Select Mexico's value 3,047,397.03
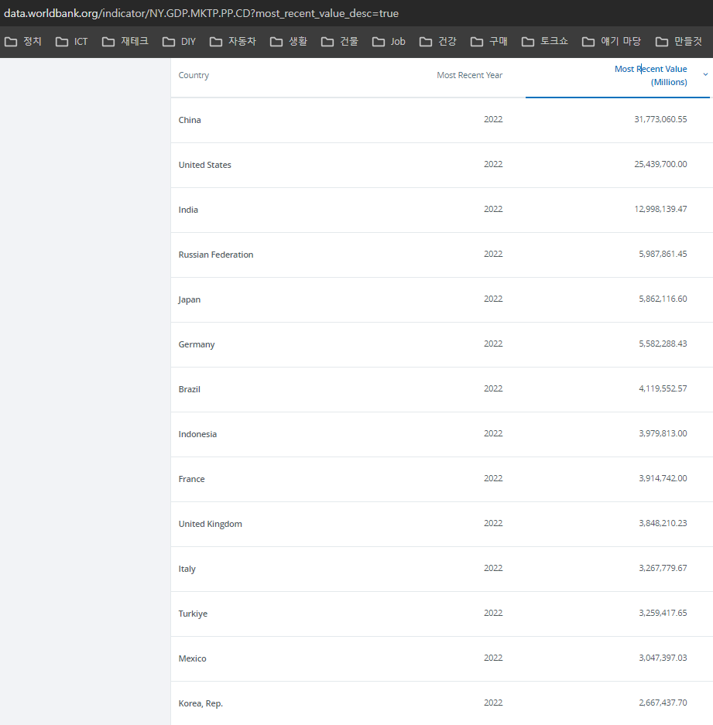 [x=663, y=658]
